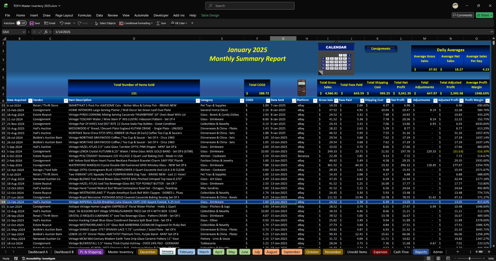This screenshot has width=496, height=261.
Task: Open the user account avatar
Action: pos(455,6)
